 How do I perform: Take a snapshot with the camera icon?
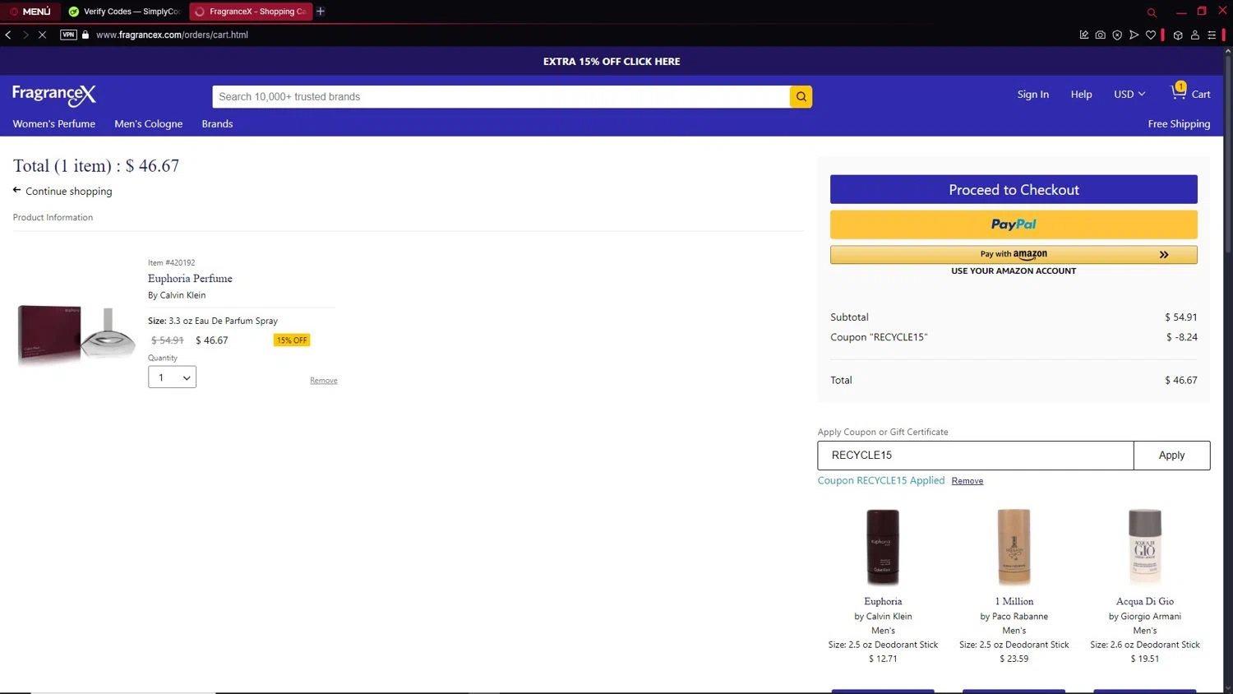point(1101,35)
